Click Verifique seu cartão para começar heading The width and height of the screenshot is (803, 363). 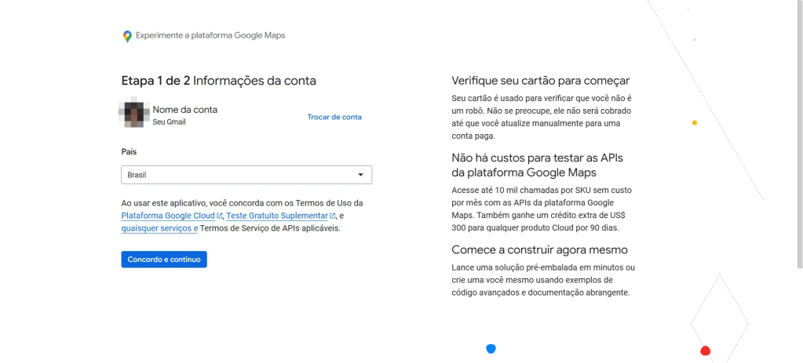click(541, 81)
